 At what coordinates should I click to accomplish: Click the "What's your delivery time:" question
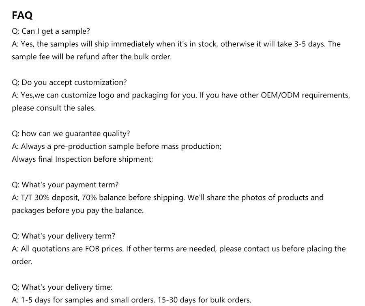[62, 287]
